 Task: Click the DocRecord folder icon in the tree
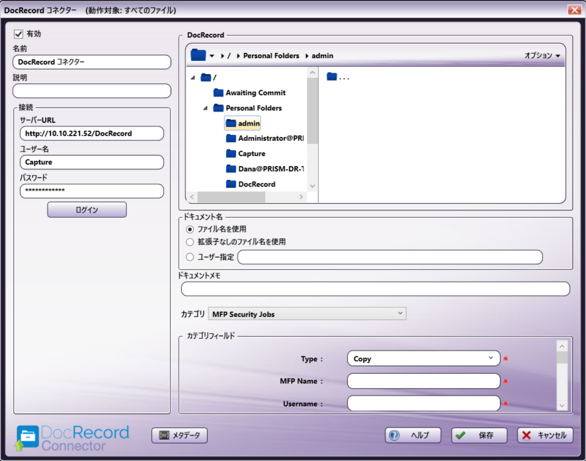pyautogui.click(x=231, y=184)
